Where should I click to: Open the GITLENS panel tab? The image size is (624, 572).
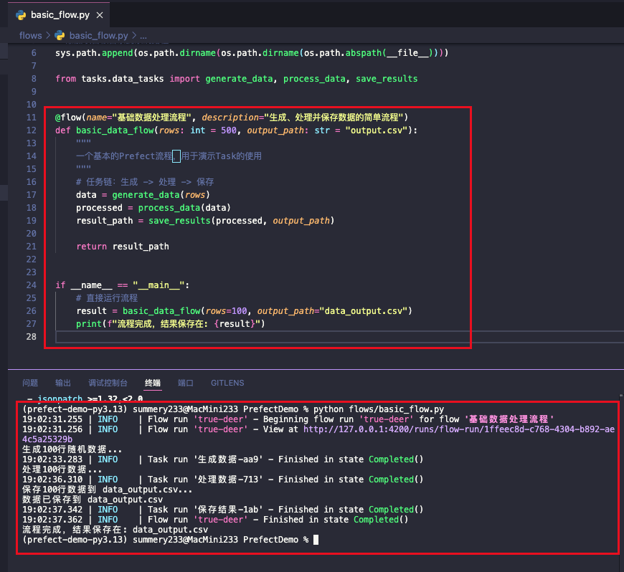227,383
